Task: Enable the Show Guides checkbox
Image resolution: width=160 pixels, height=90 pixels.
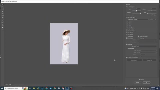Action: [x=127, y=36]
